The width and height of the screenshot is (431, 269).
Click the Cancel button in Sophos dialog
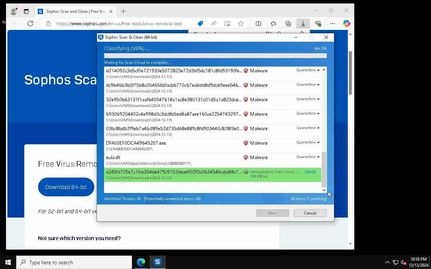(310, 213)
